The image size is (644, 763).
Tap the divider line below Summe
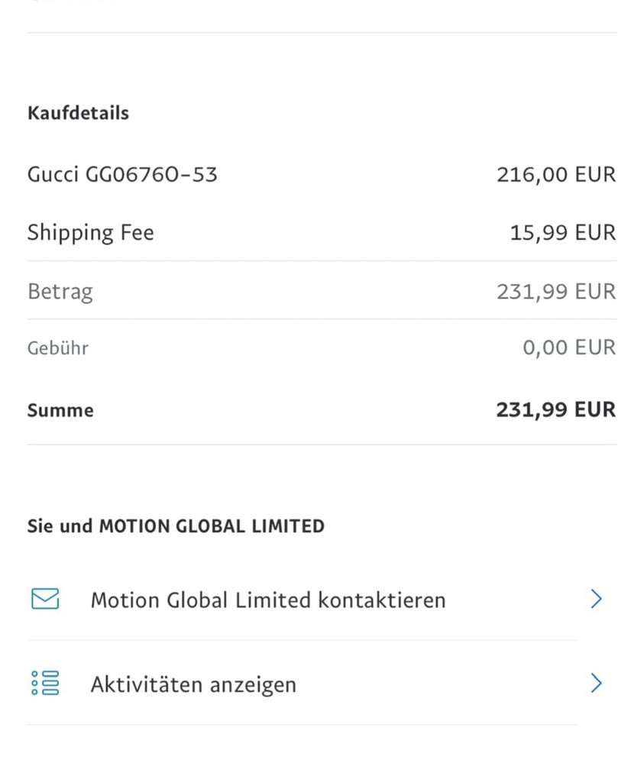[x=322, y=445]
